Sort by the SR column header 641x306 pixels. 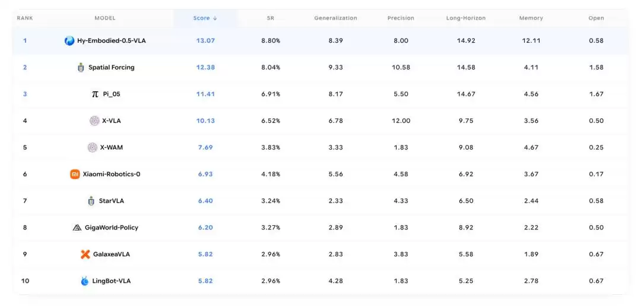(270, 18)
